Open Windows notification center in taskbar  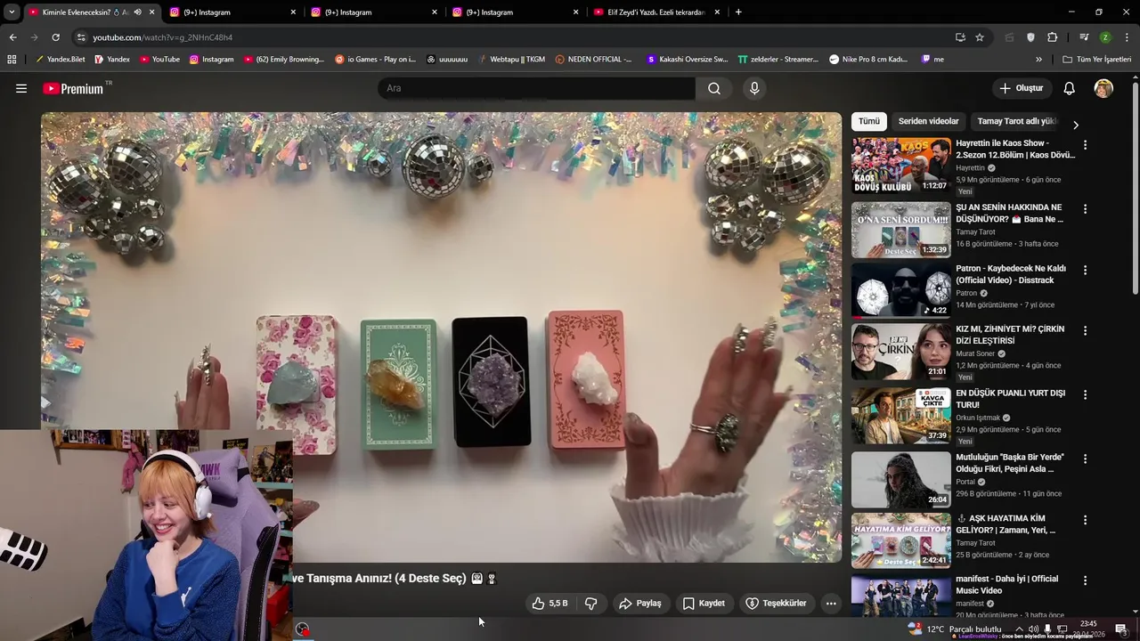tap(1121, 629)
